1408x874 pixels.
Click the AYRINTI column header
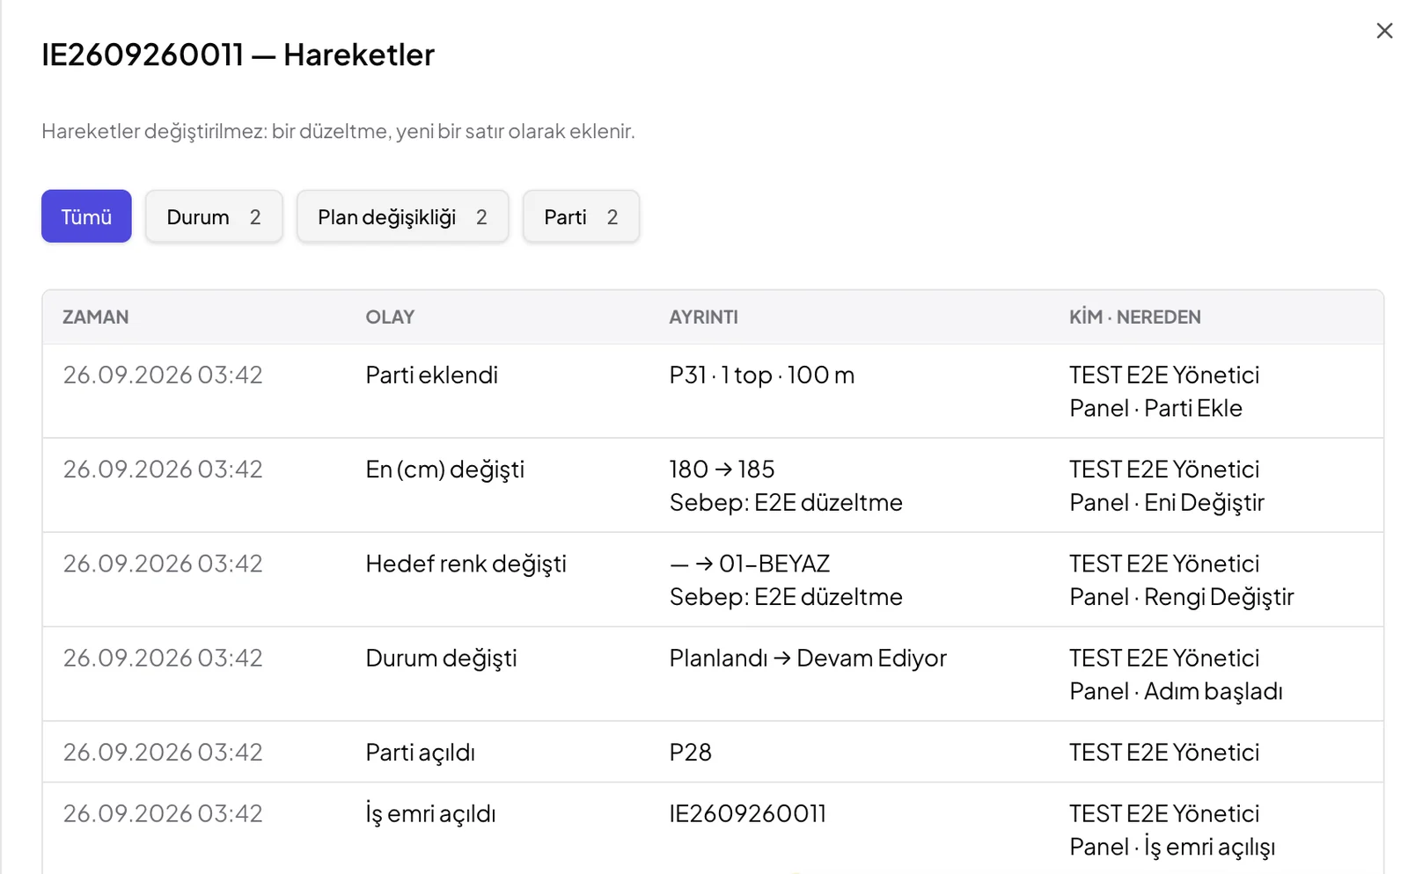point(703,317)
